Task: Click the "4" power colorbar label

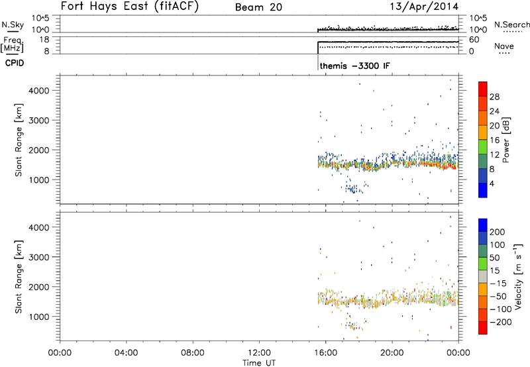Action: 492,183
